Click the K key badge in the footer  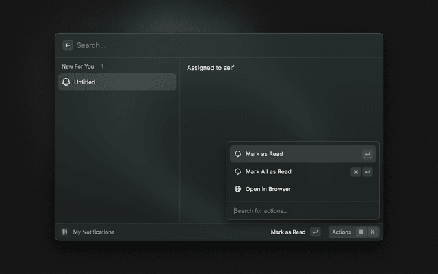[373, 232]
